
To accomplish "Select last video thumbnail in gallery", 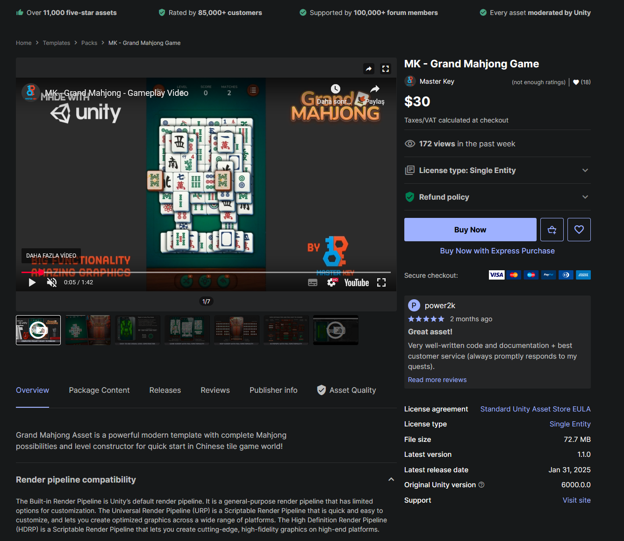I will coord(336,330).
